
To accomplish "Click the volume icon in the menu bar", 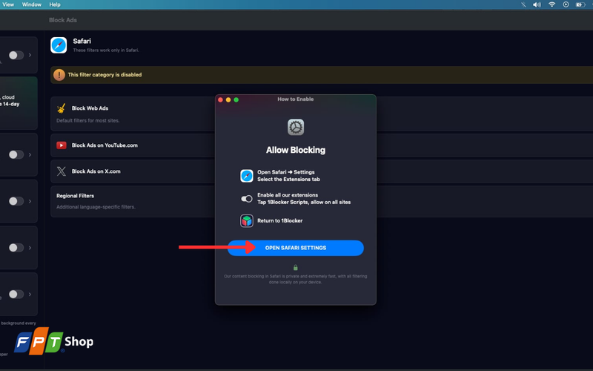I will (x=537, y=4).
